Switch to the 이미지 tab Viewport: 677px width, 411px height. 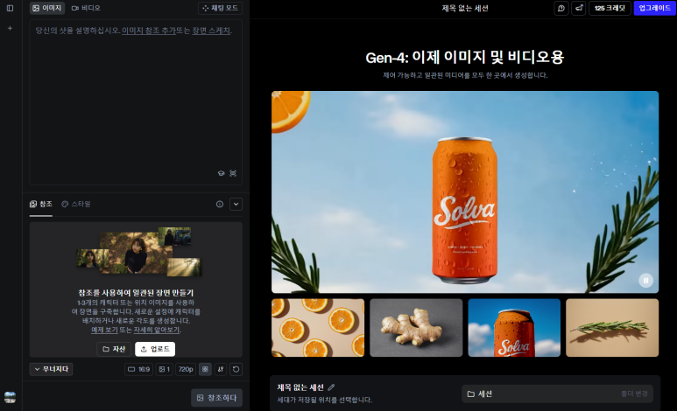tap(47, 8)
